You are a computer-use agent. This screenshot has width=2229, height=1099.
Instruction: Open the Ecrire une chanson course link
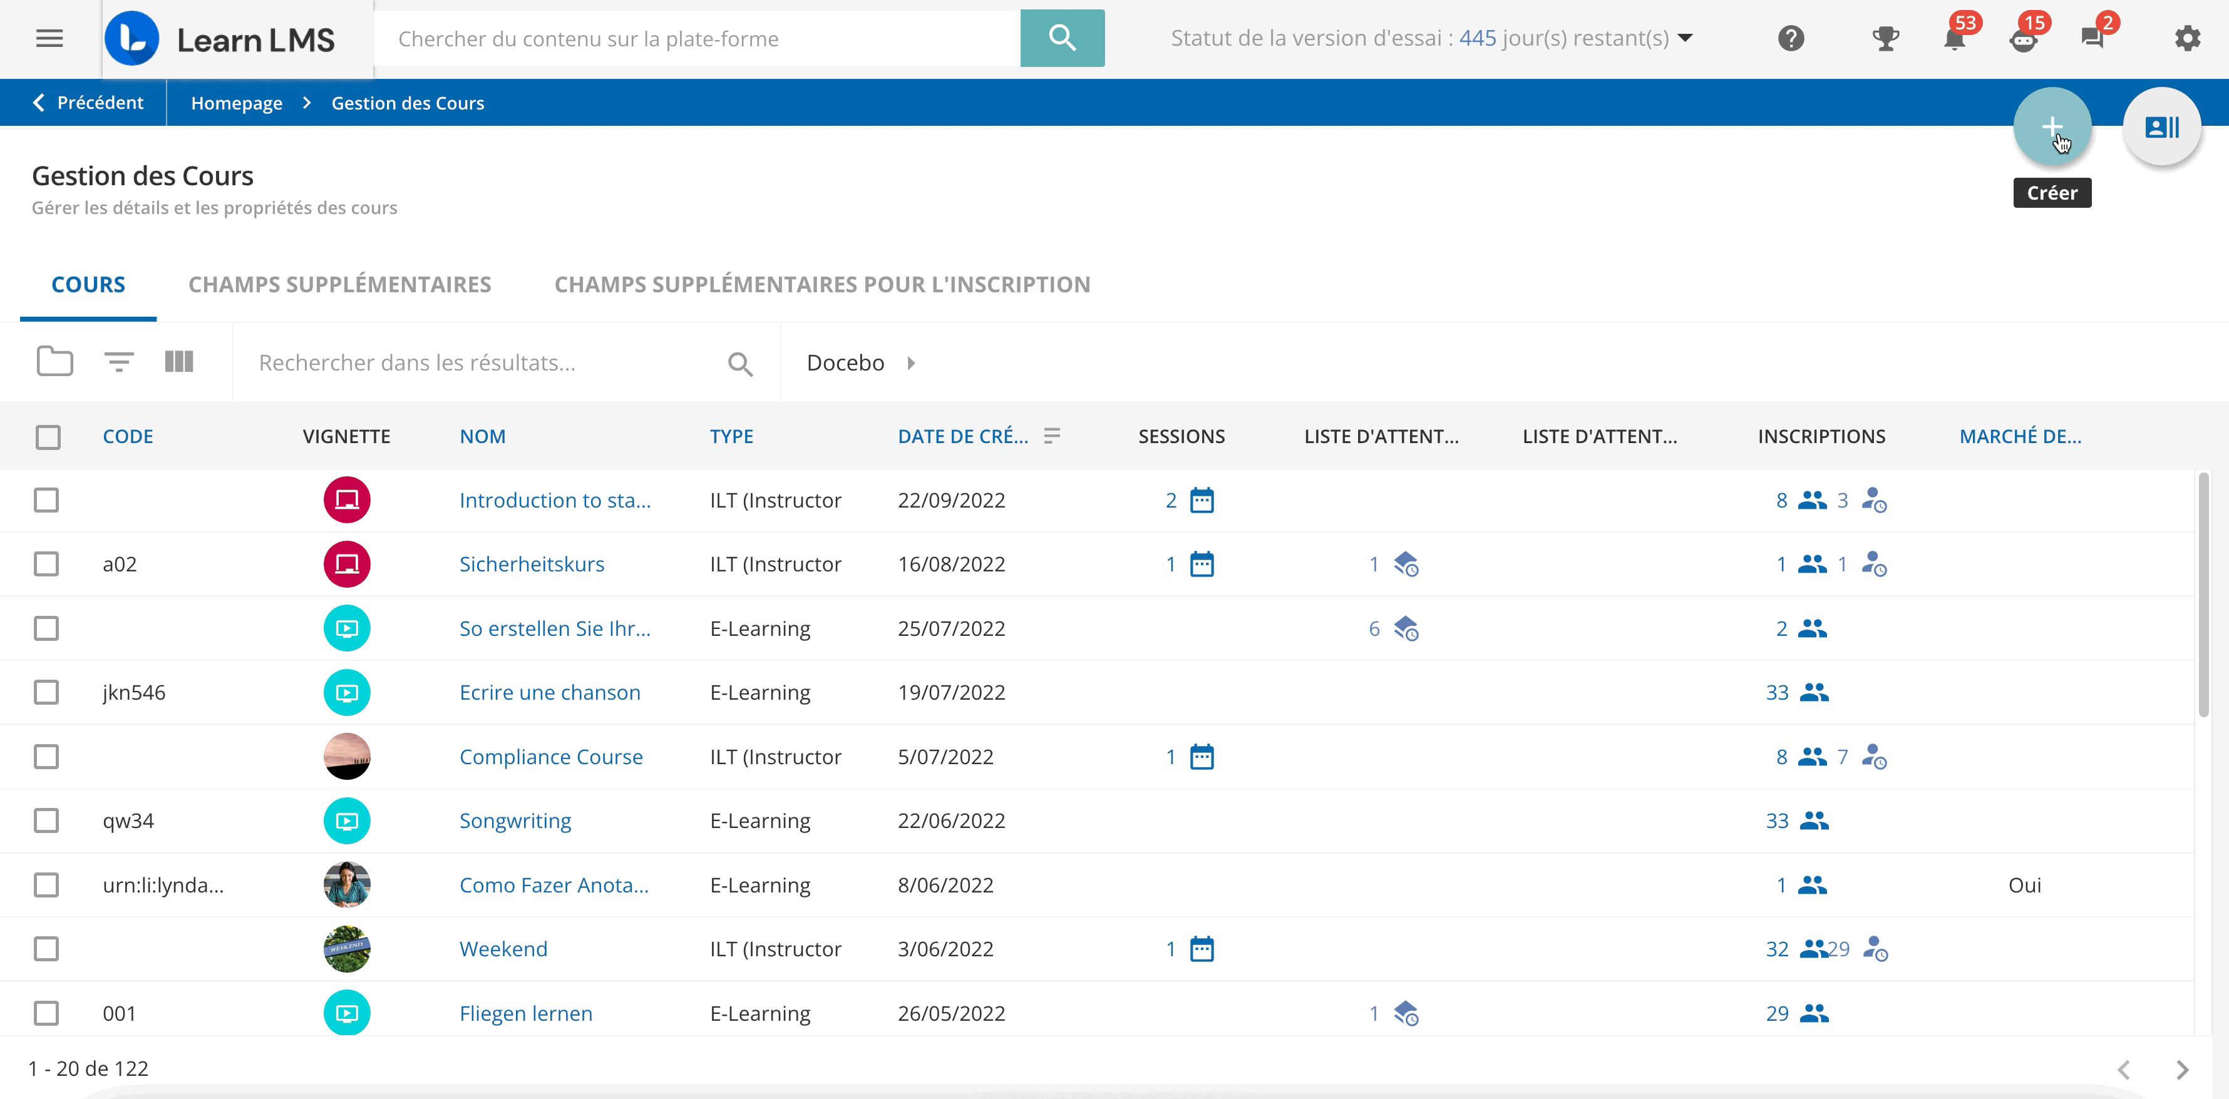pyautogui.click(x=550, y=693)
